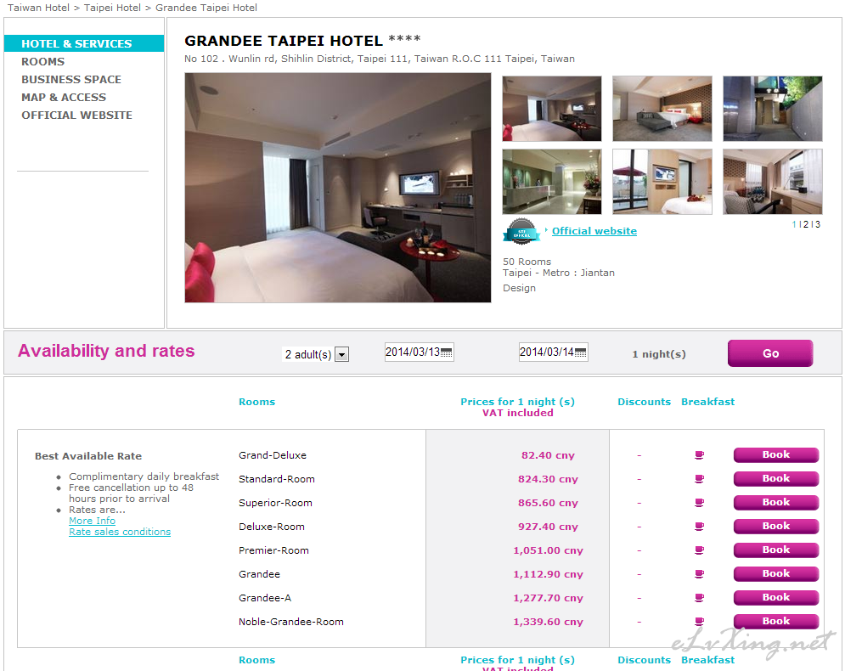Open Rate sales conditions link
The height and width of the screenshot is (671, 845).
pyautogui.click(x=120, y=532)
